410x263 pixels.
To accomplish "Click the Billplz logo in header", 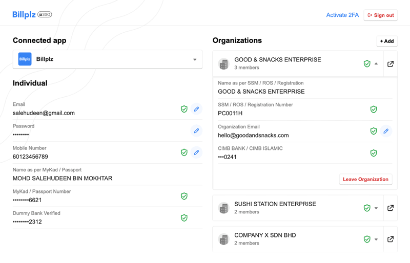I will click(x=24, y=15).
